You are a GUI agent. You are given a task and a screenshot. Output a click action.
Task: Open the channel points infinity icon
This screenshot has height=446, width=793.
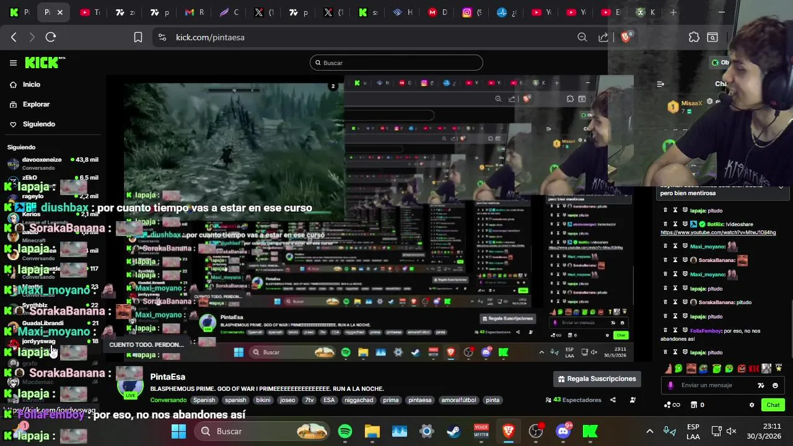pyautogui.click(x=672, y=405)
